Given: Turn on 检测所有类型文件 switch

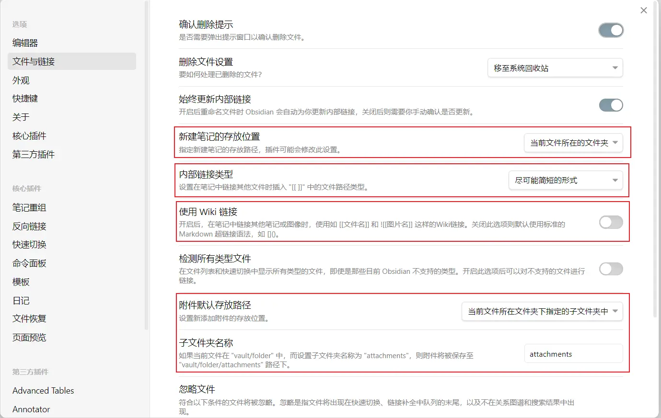Looking at the screenshot, I should coord(611,269).
